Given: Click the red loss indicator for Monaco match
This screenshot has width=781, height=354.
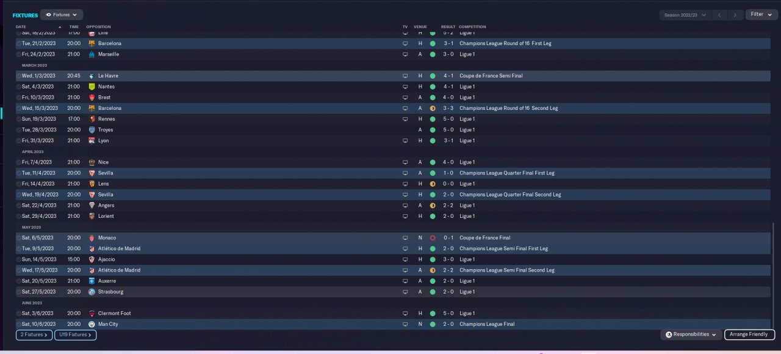Looking at the screenshot, I should 433,238.
